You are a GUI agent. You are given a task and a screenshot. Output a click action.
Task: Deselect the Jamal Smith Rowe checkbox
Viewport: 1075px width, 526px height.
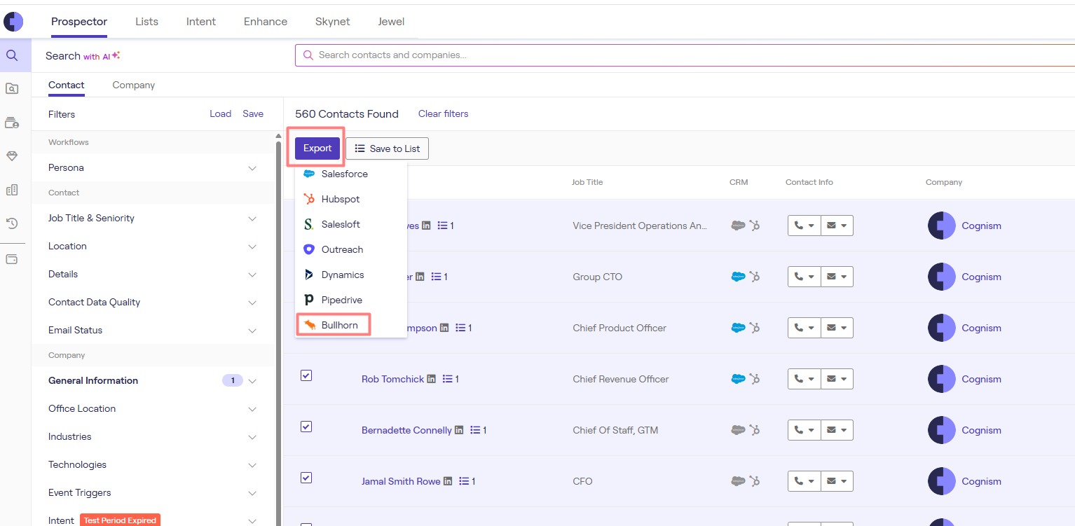[x=306, y=478]
